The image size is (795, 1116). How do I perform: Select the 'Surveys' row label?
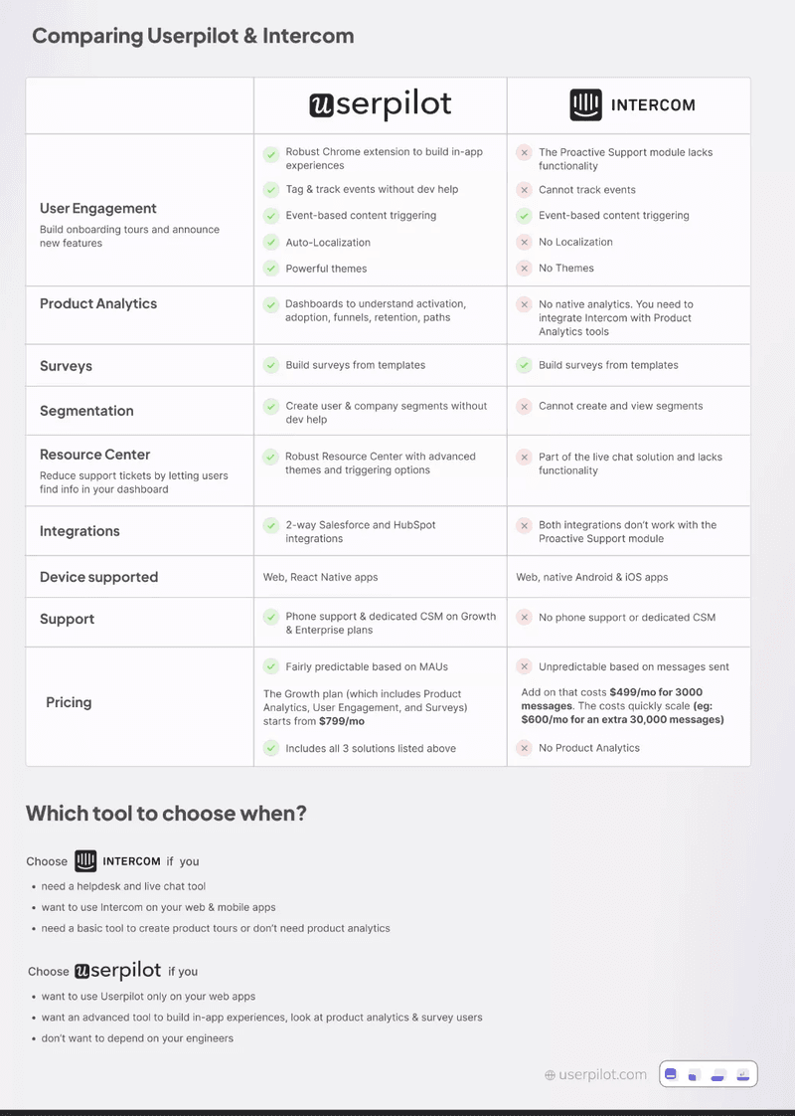[66, 366]
